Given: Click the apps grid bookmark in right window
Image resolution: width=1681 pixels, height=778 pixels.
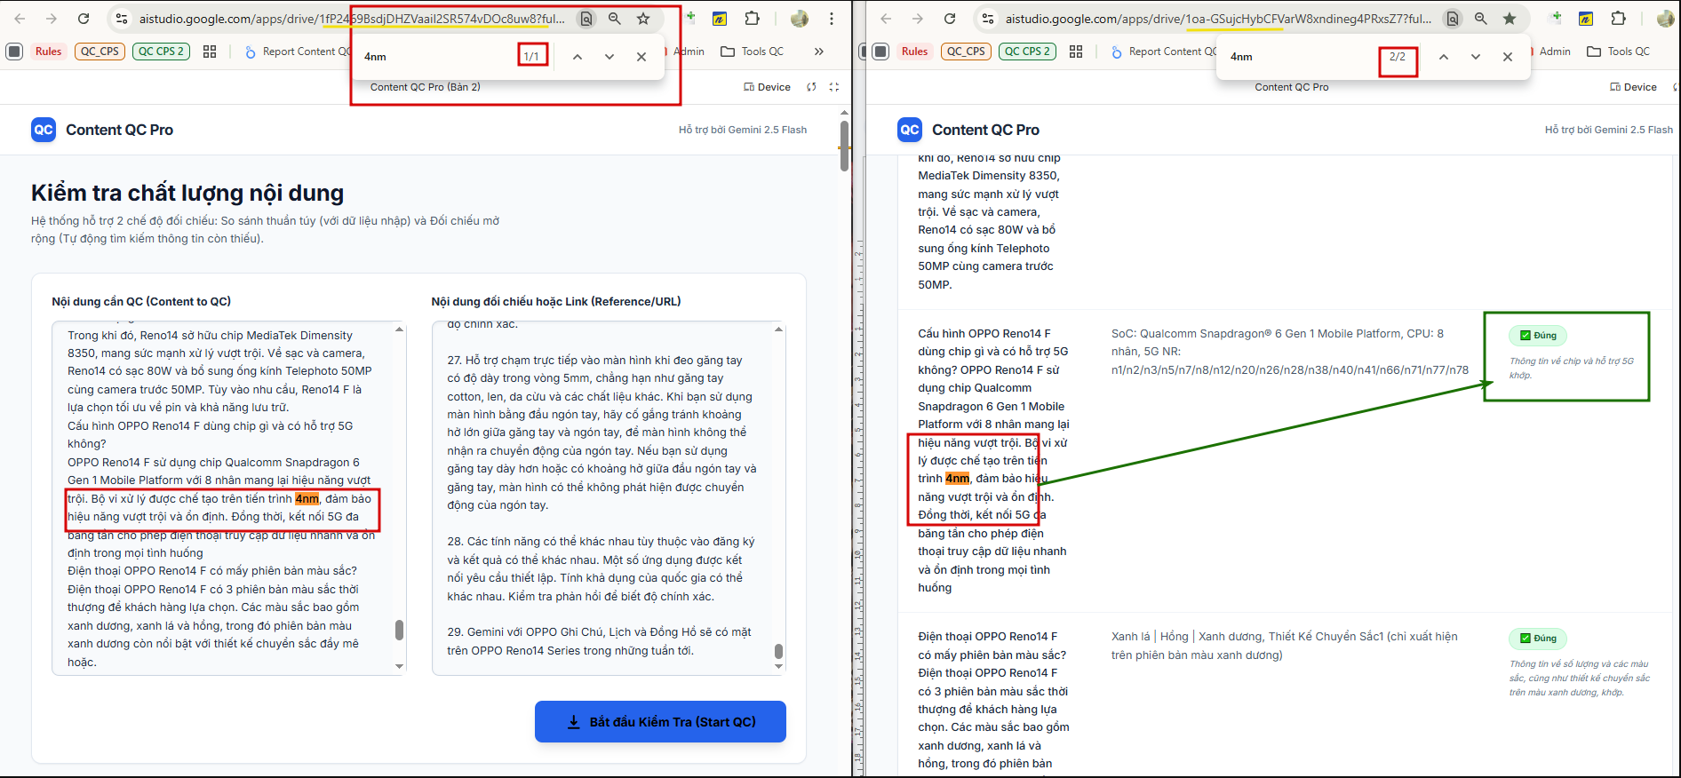Looking at the screenshot, I should coord(1076,52).
